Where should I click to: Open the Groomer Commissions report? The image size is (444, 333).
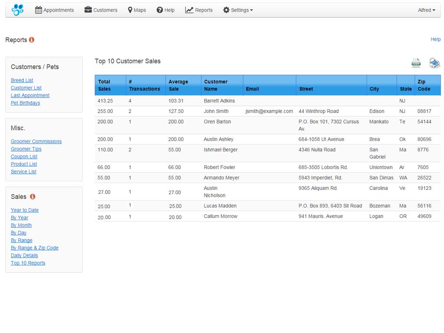36,141
